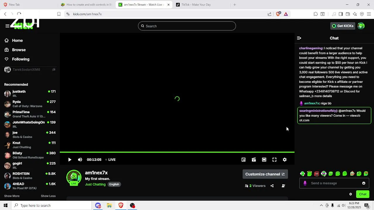Play the live stream video

(70, 160)
